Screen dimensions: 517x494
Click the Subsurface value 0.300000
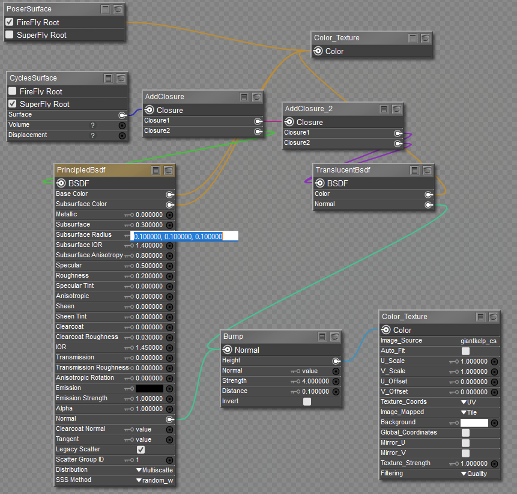149,225
